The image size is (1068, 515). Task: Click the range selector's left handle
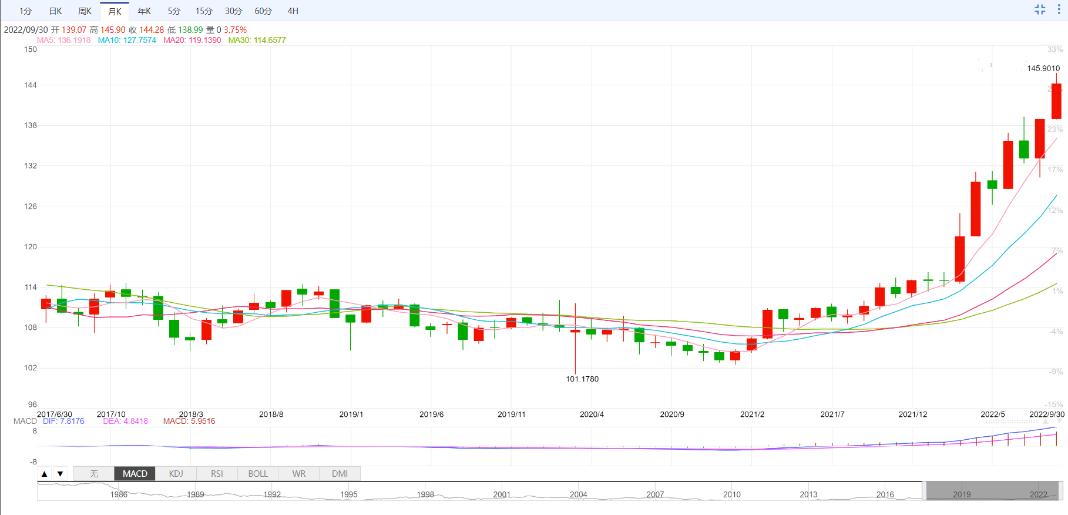(x=924, y=491)
